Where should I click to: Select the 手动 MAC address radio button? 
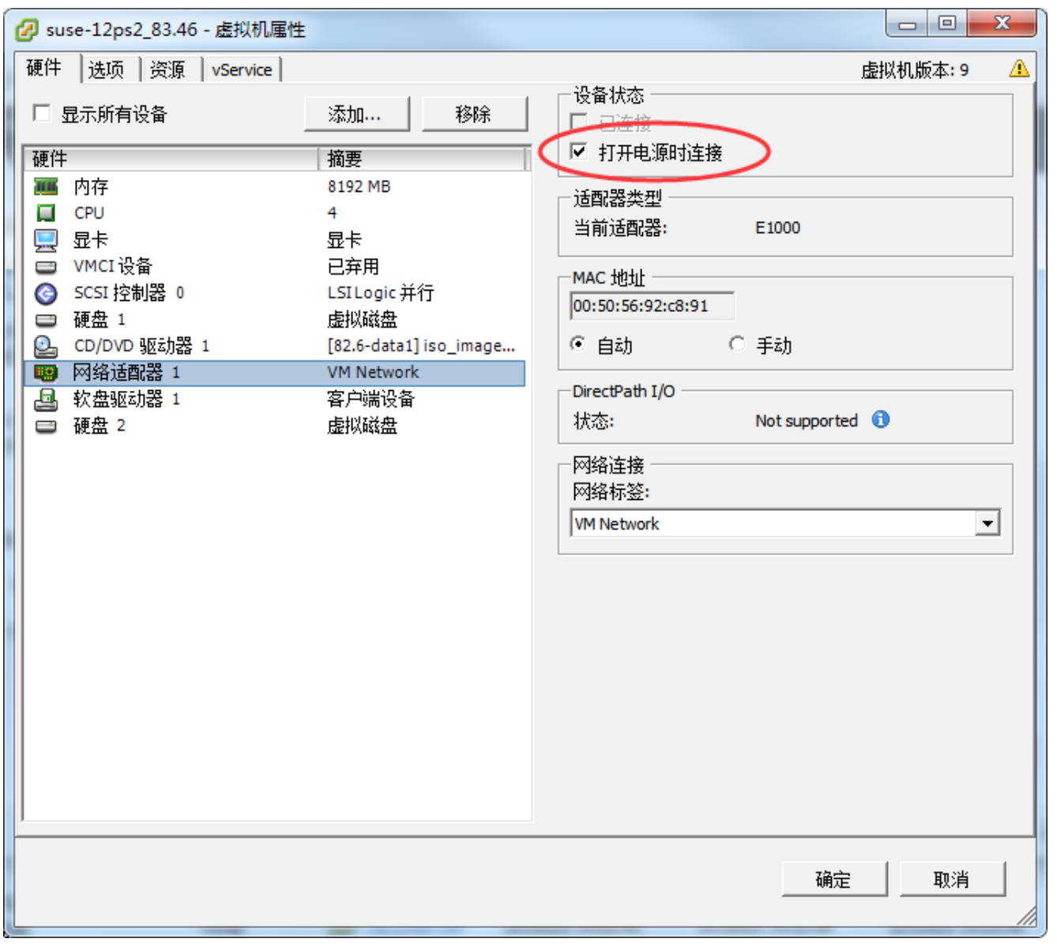[737, 345]
